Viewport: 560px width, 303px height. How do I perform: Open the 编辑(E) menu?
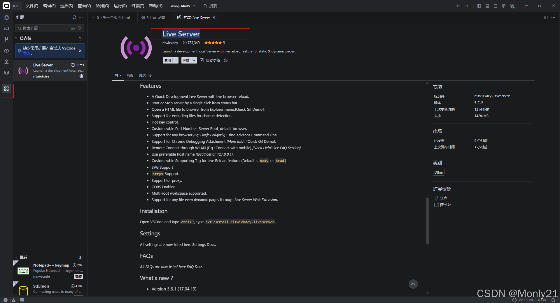tap(49, 6)
